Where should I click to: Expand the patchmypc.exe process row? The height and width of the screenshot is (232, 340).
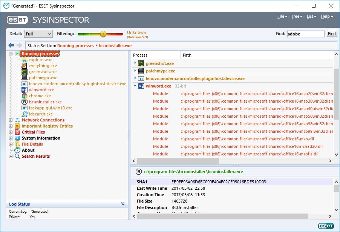pyautogui.click(x=135, y=71)
